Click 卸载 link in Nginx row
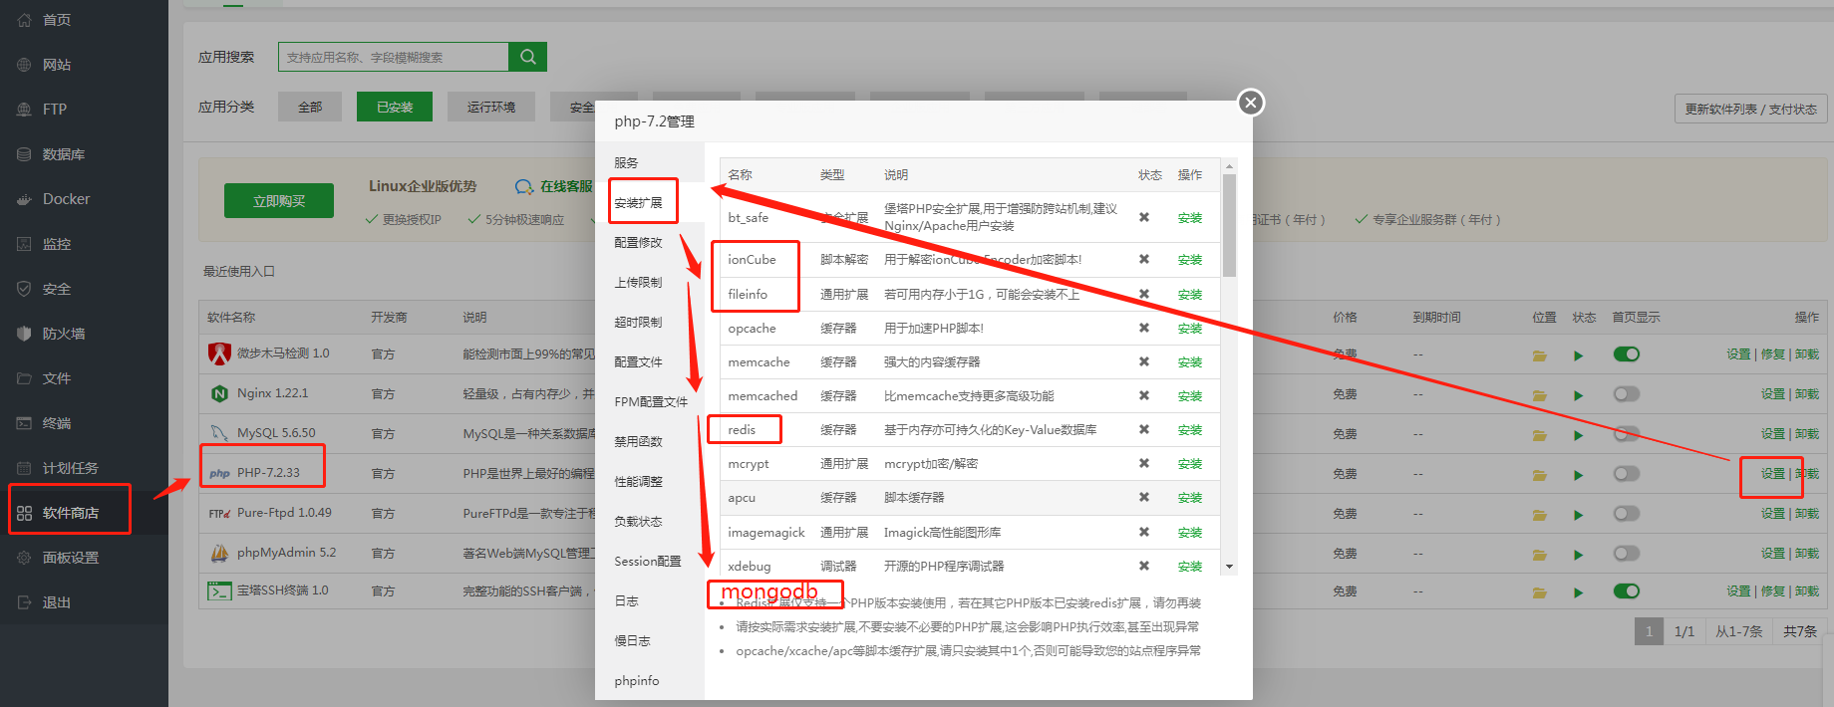 tap(1807, 394)
